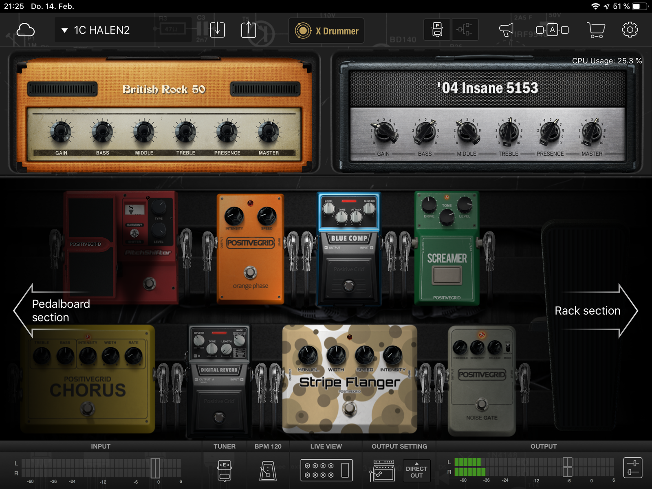Tap the BPM 120 label
Screen dimensions: 652x489
268,447
